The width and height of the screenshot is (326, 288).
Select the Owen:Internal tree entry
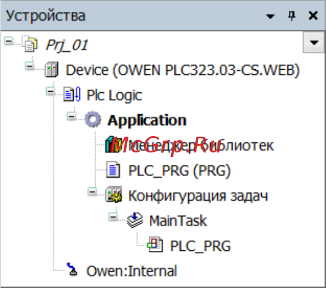[x=132, y=271]
